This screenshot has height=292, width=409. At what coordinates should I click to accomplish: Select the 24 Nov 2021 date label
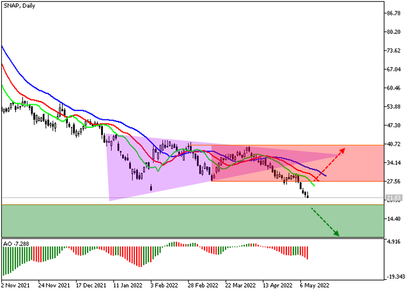pos(54,285)
